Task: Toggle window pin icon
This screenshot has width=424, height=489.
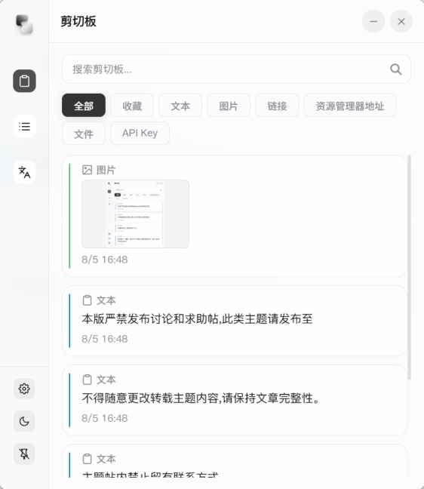Action: pyautogui.click(x=24, y=454)
